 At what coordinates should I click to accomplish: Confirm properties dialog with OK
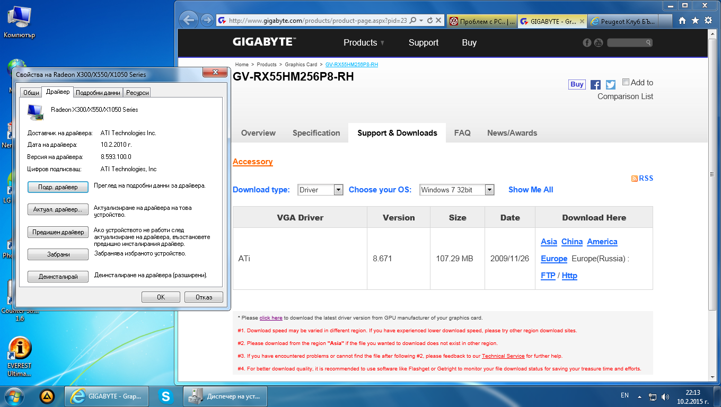pyautogui.click(x=161, y=297)
